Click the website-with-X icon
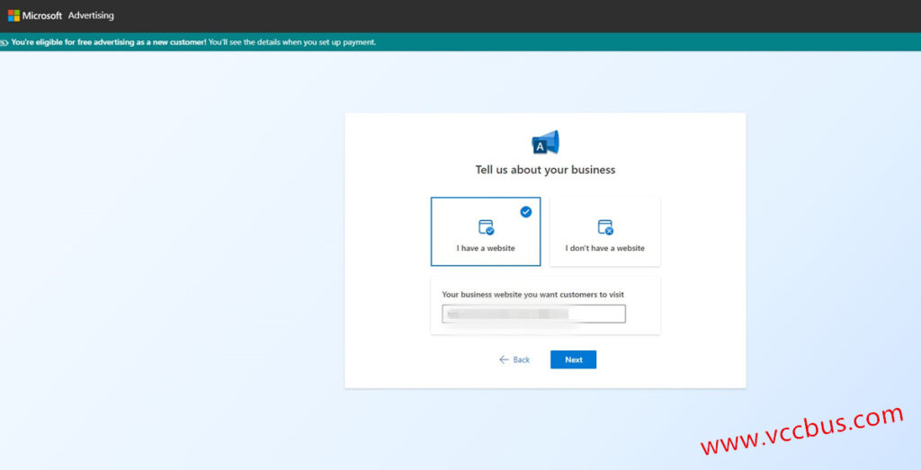This screenshot has width=921, height=470. coord(604,227)
